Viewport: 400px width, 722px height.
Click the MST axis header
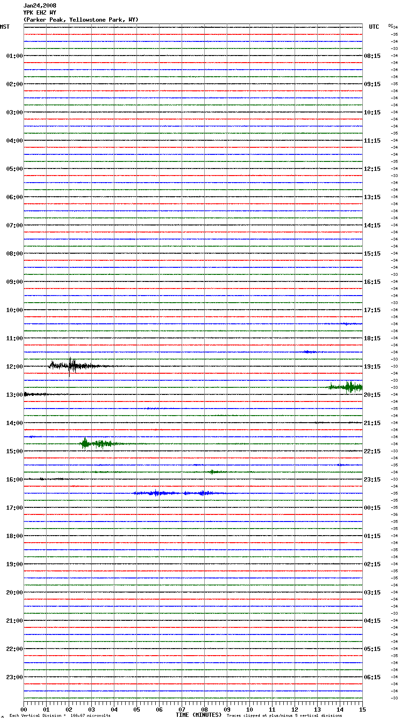(x=5, y=27)
